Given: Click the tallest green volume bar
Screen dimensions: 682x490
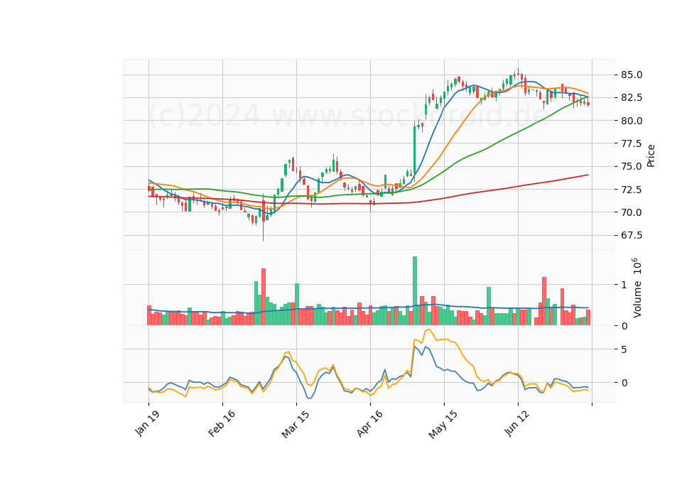Looking at the screenshot, I should (415, 291).
